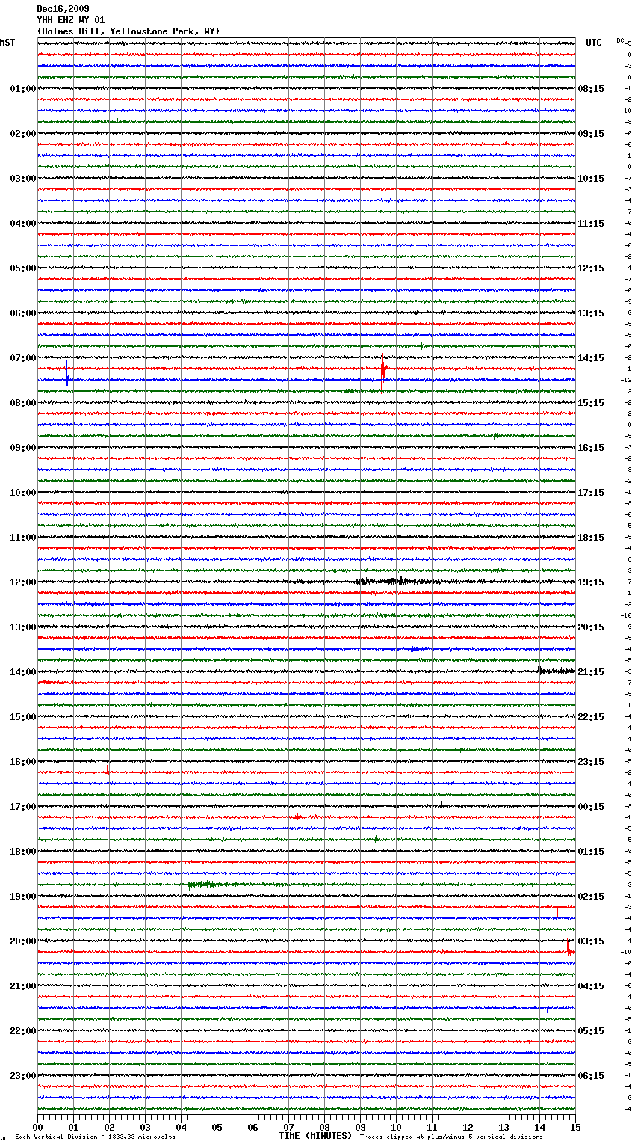Select the 19:00 MST time label
Viewport: 635px width, 1147px height.
(x=23, y=897)
